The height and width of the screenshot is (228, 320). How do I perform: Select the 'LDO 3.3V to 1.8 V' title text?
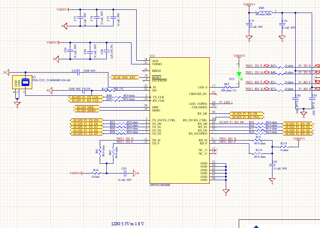click(x=128, y=224)
